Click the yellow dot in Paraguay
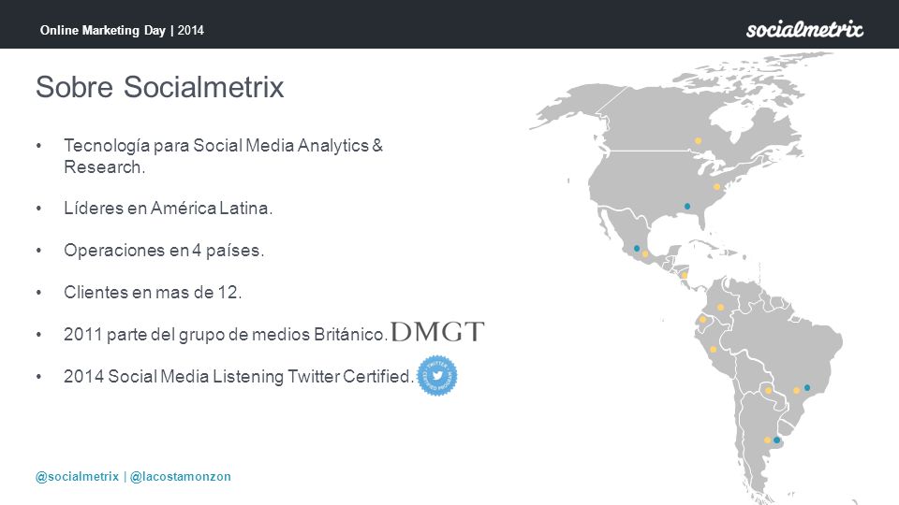Screen dimensions: 899x505 [x=768, y=391]
